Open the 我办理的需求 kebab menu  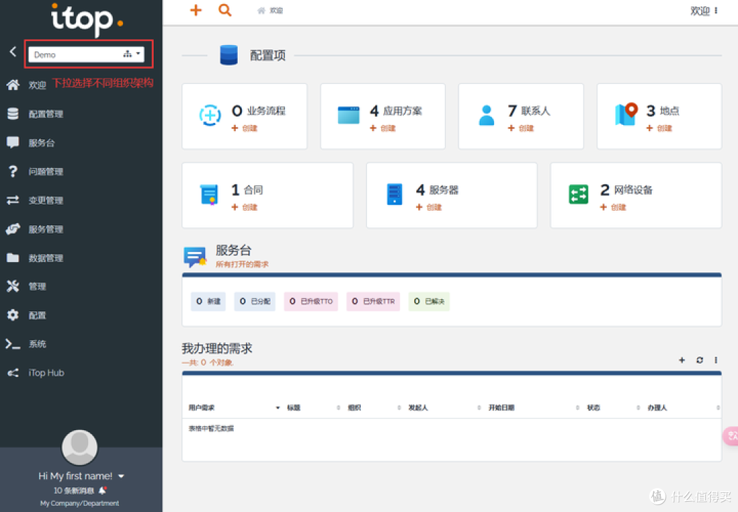click(716, 360)
